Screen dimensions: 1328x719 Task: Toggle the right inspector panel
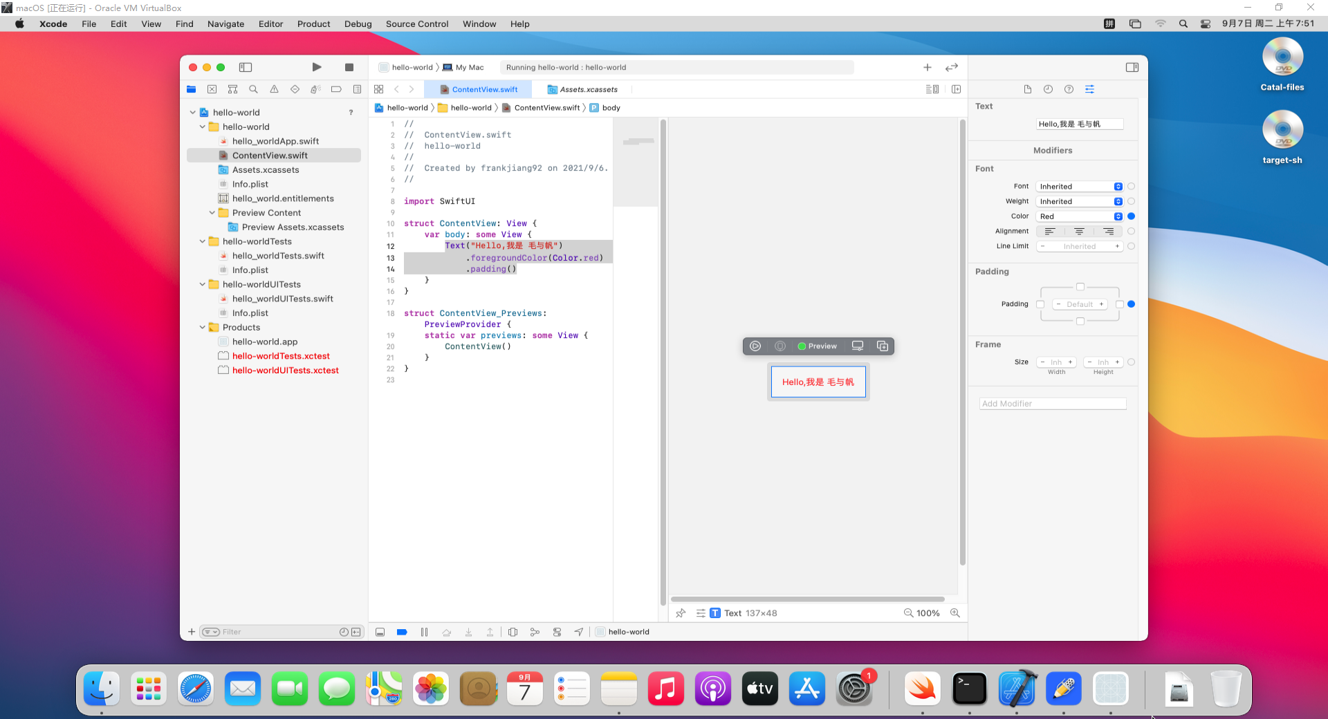pos(1132,67)
